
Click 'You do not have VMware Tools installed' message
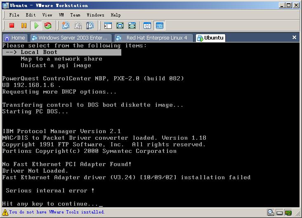pos(57,212)
